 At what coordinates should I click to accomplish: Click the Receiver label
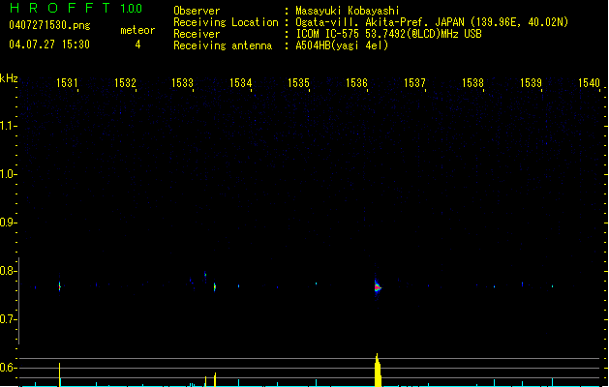[x=197, y=34]
